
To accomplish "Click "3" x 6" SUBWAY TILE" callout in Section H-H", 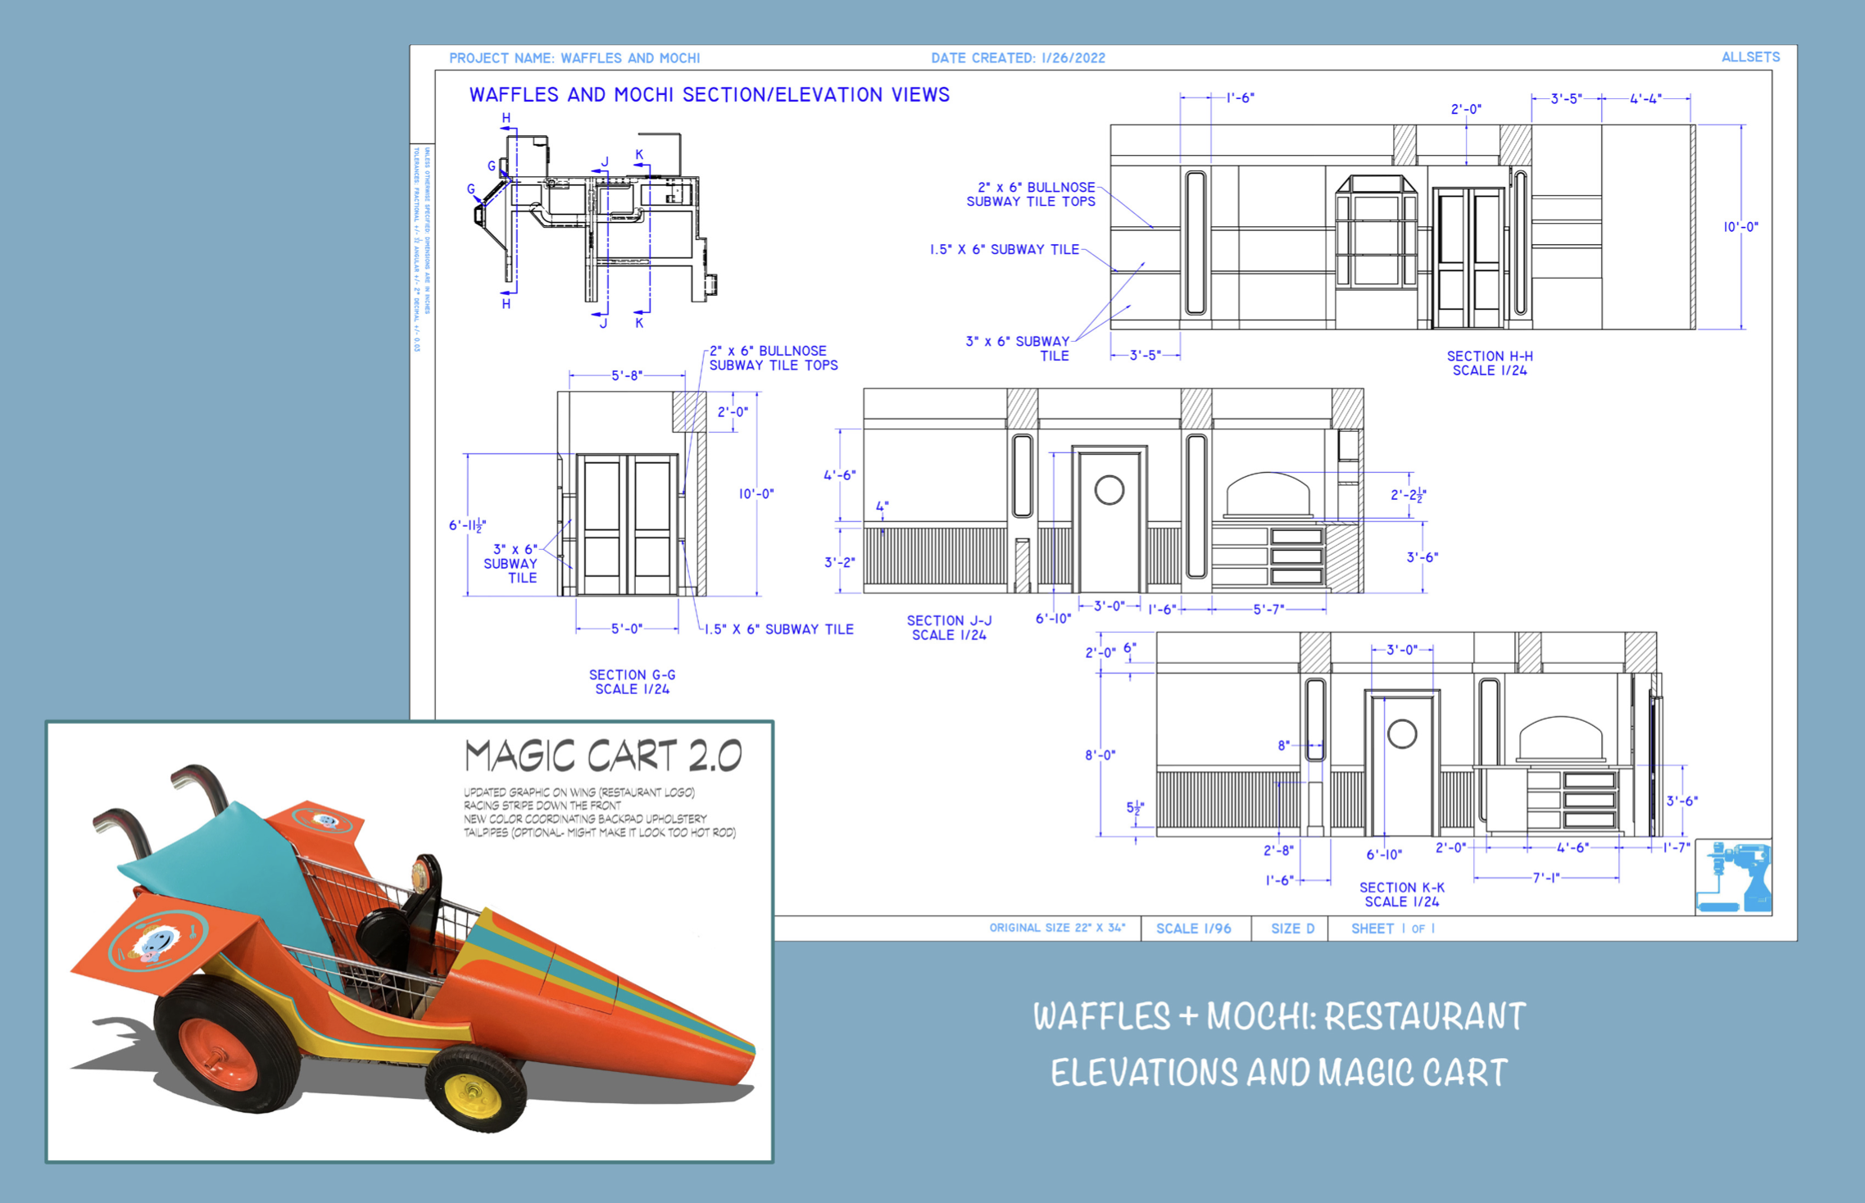I will 1018,348.
